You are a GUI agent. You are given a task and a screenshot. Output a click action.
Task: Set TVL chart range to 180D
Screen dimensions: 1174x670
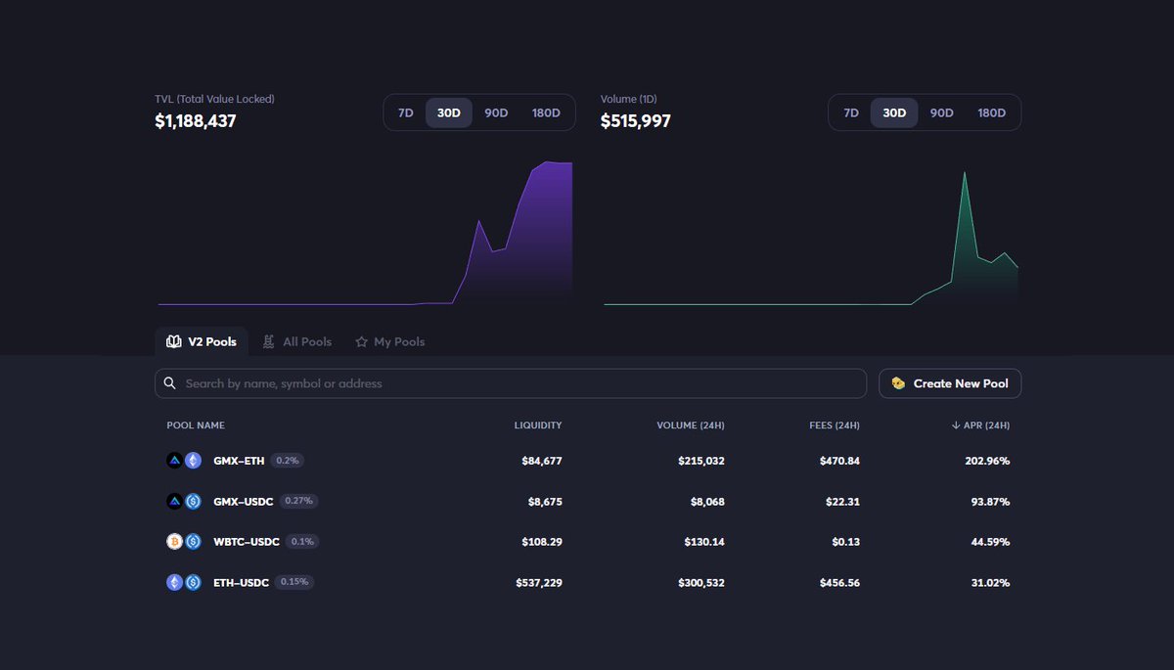[546, 112]
